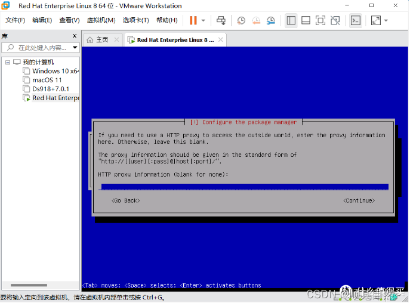Revert to snapshot toolbar icon
This screenshot has width=410, height=306.
(256, 20)
